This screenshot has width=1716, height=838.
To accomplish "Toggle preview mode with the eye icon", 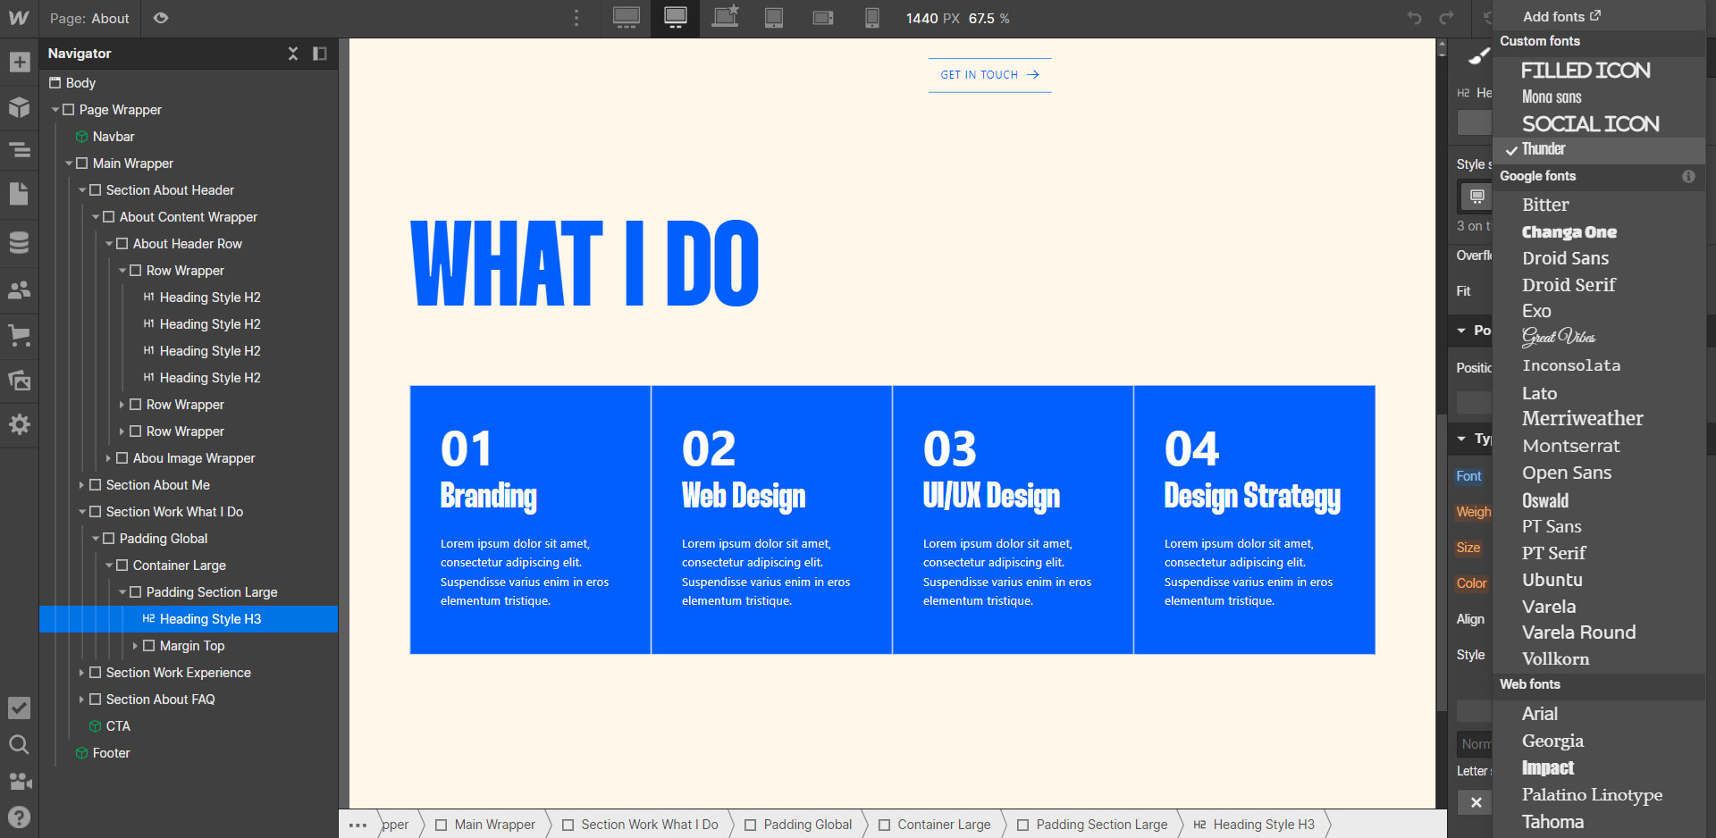I will (161, 18).
